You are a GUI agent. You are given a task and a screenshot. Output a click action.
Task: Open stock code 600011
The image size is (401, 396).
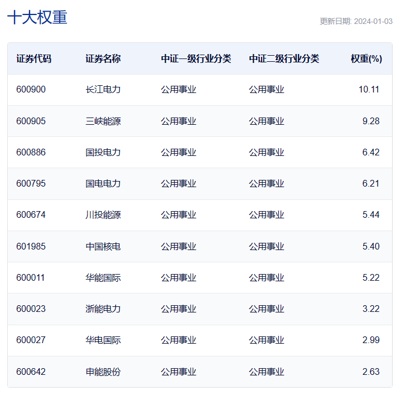tap(31, 277)
